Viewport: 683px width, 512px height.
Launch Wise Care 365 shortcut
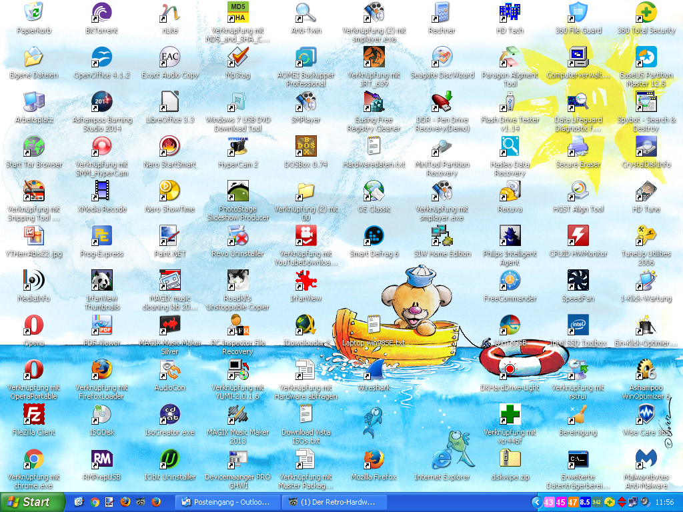coord(646,415)
